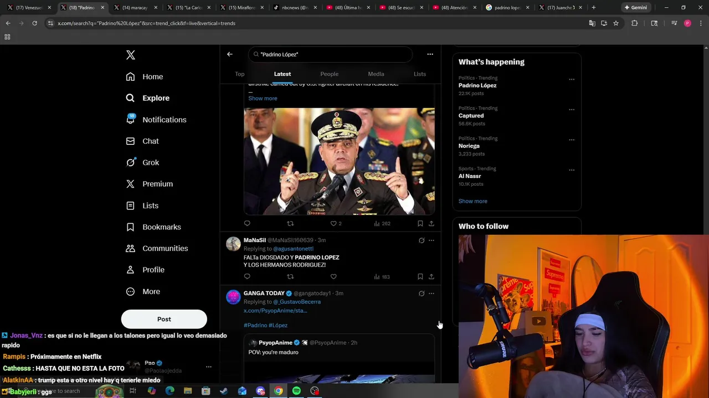
Task: Open the general at microphones photo
Action: pos(340,161)
